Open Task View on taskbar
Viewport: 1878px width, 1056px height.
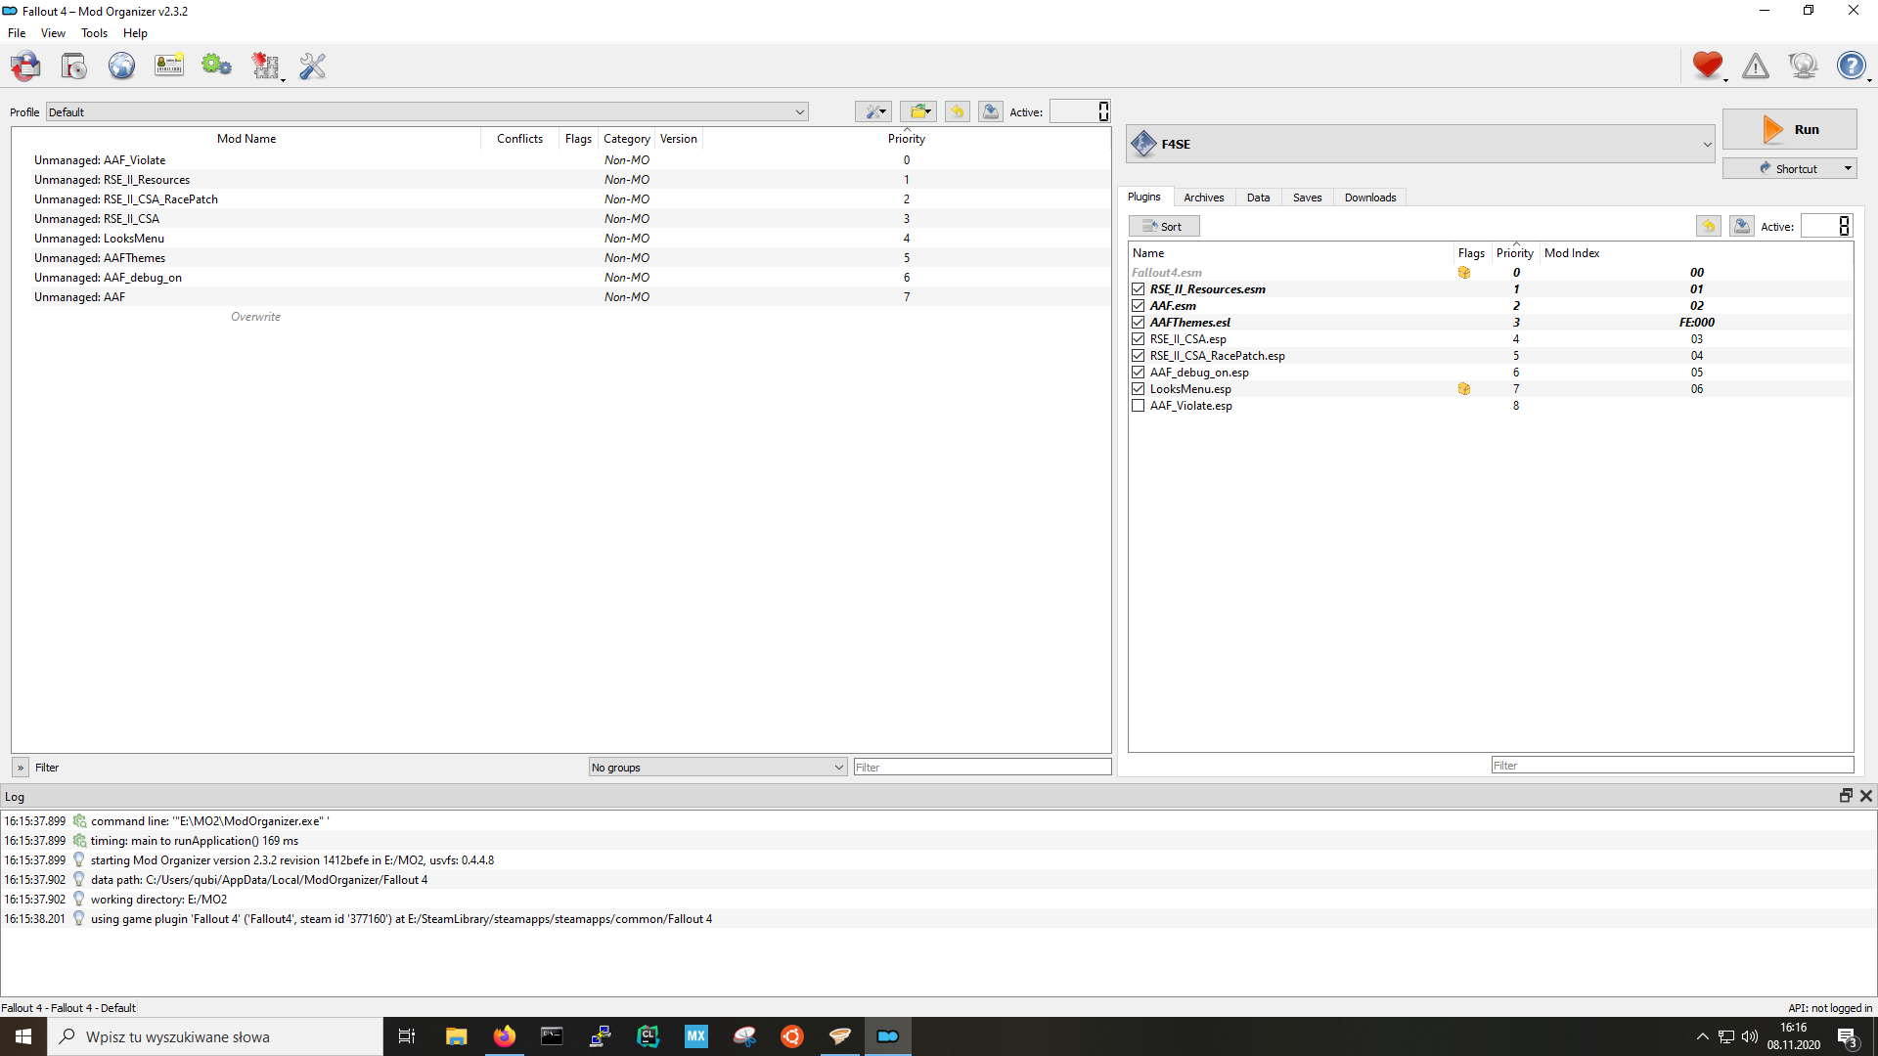click(x=407, y=1036)
